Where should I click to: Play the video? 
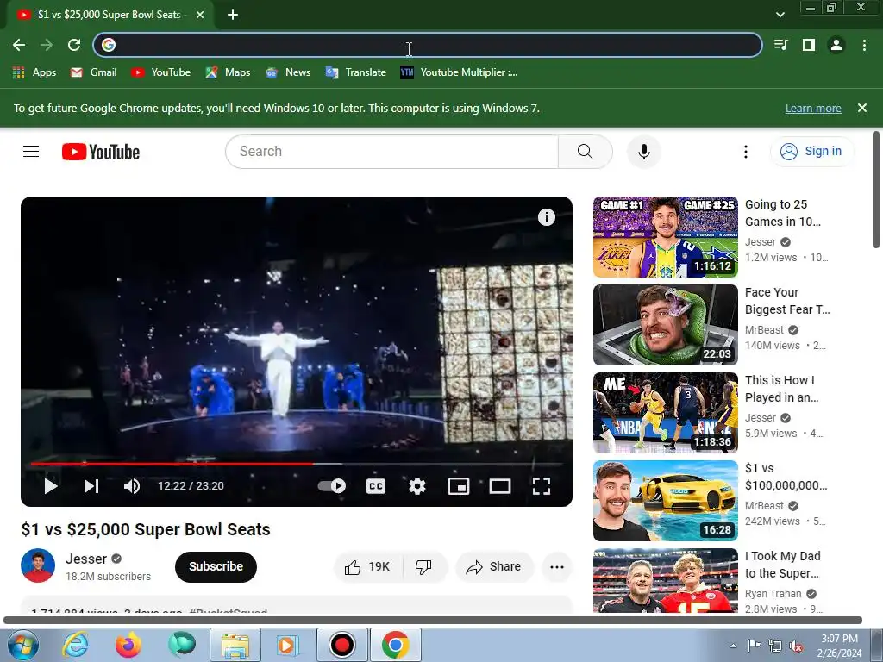click(x=51, y=486)
